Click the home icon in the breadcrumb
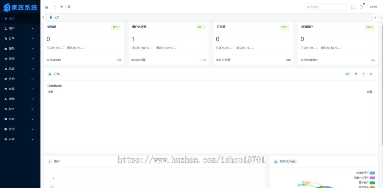 tap(61, 7)
